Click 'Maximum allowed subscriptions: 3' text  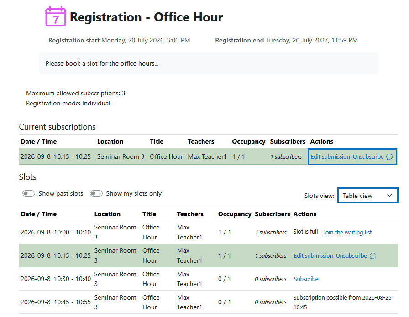coord(76,94)
